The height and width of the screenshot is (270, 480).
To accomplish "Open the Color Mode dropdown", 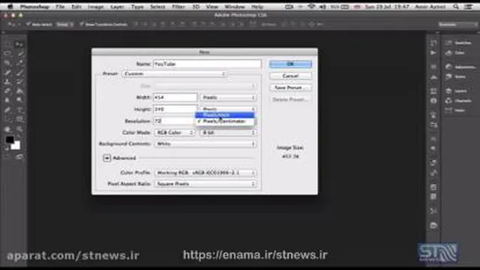I will pos(175,133).
